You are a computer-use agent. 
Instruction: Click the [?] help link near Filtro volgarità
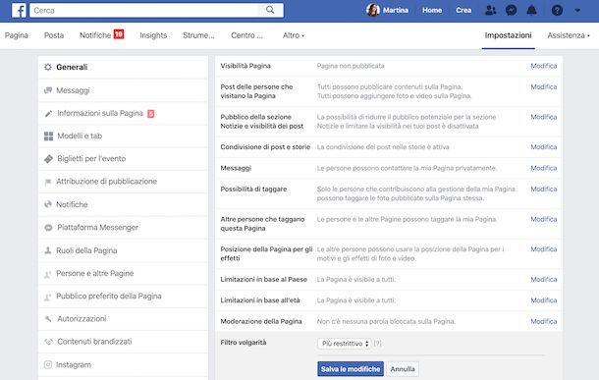point(377,343)
